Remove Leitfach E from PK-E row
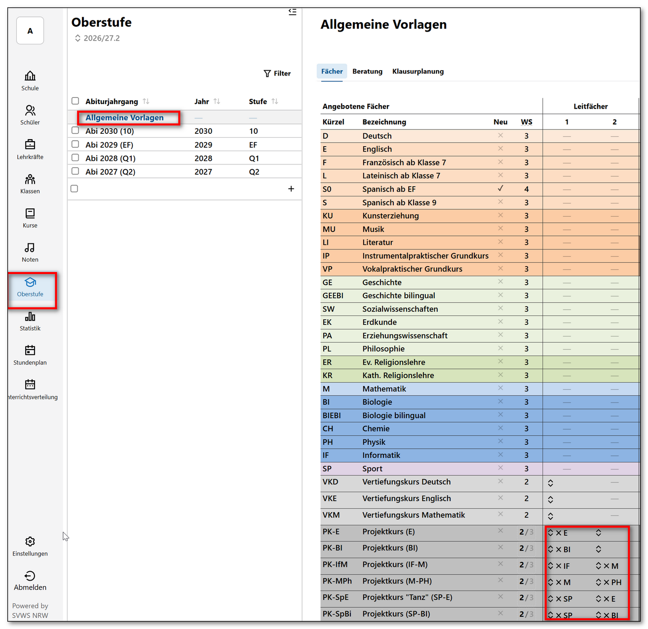Viewport: 648px width, 629px height. click(559, 533)
